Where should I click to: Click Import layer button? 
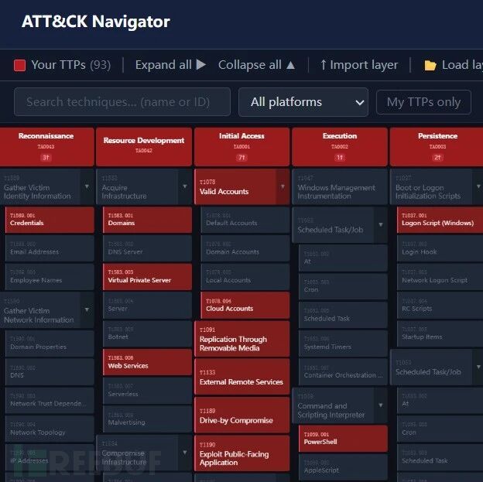pyautogui.click(x=359, y=65)
